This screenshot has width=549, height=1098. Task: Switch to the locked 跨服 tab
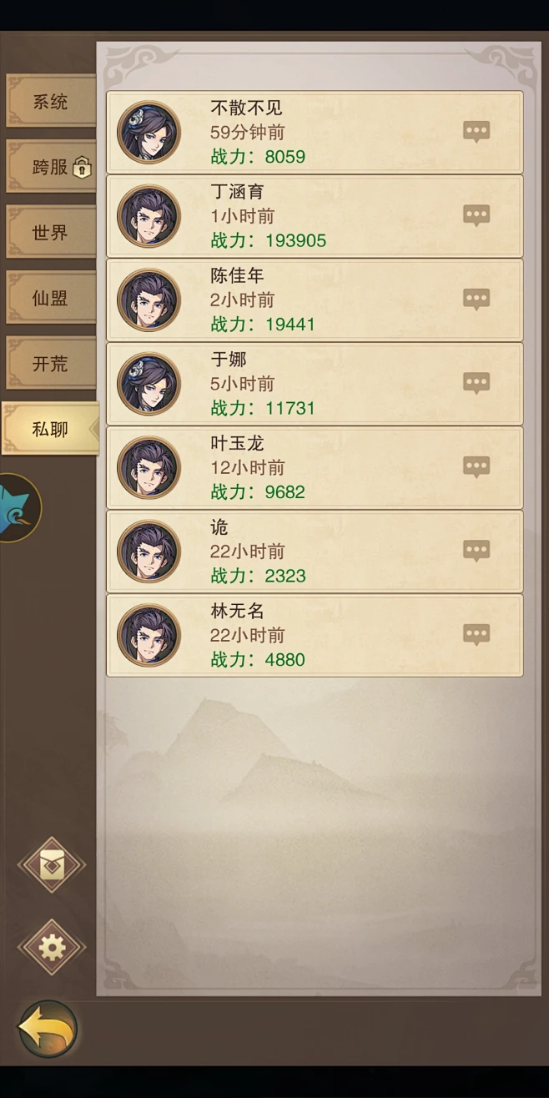(x=50, y=167)
